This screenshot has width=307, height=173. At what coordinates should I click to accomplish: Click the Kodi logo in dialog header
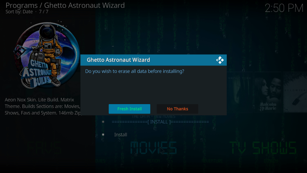pos(220,60)
